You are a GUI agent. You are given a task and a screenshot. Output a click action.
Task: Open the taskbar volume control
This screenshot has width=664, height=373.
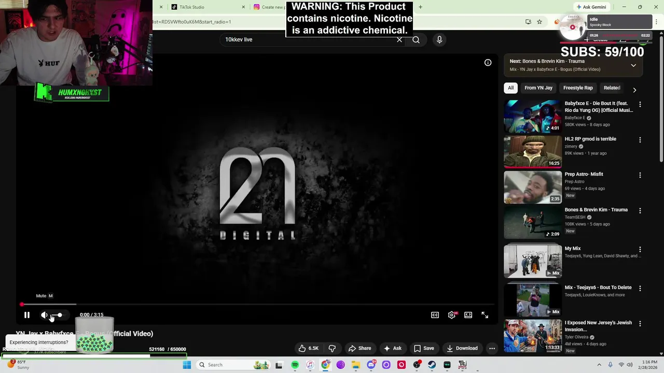tap(630, 365)
